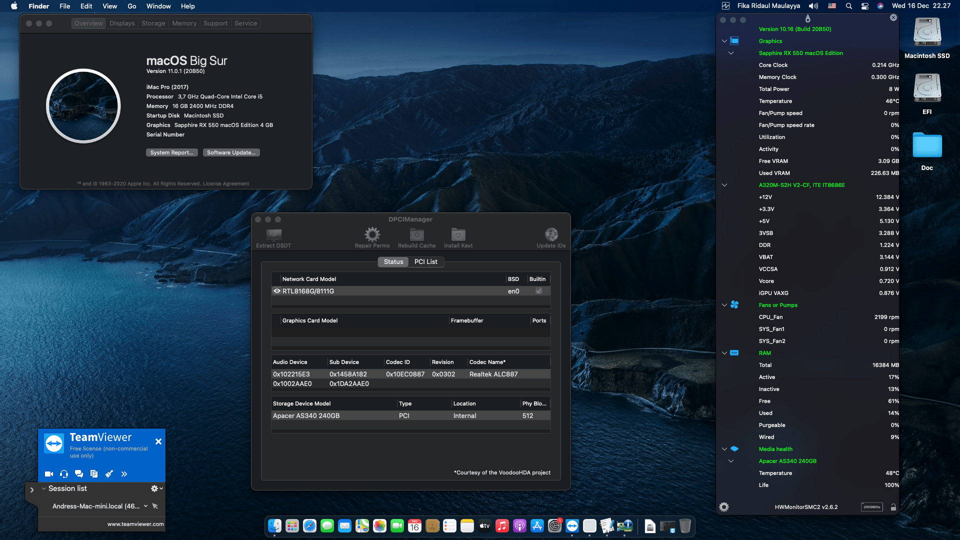Viewport: 960px width, 540px height.
Task: Start a video call in TeamViewer
Action: [x=48, y=473]
